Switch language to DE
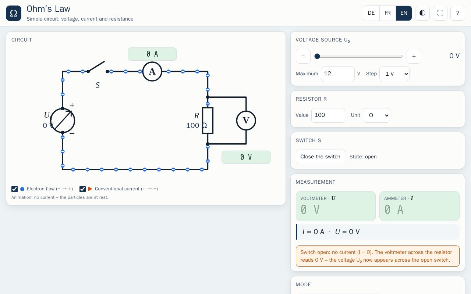 [x=371, y=13]
